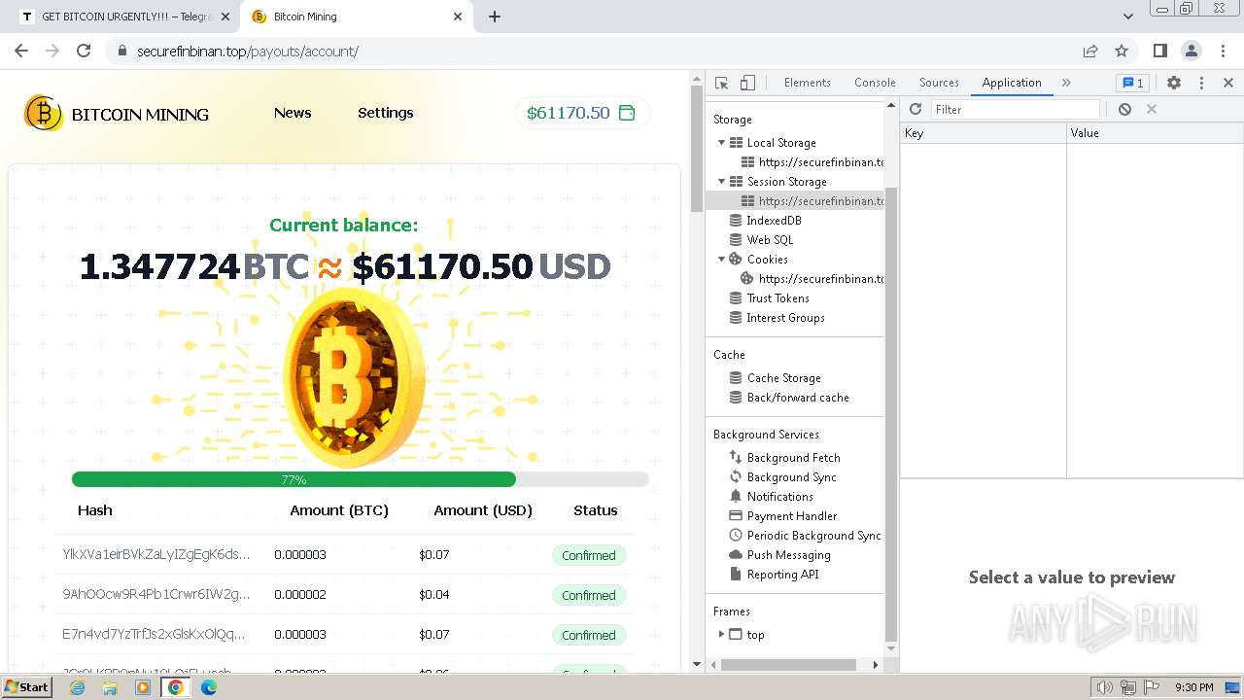The height and width of the screenshot is (700, 1244).
Task: Collapse the Local Storage tree node
Action: [721, 143]
